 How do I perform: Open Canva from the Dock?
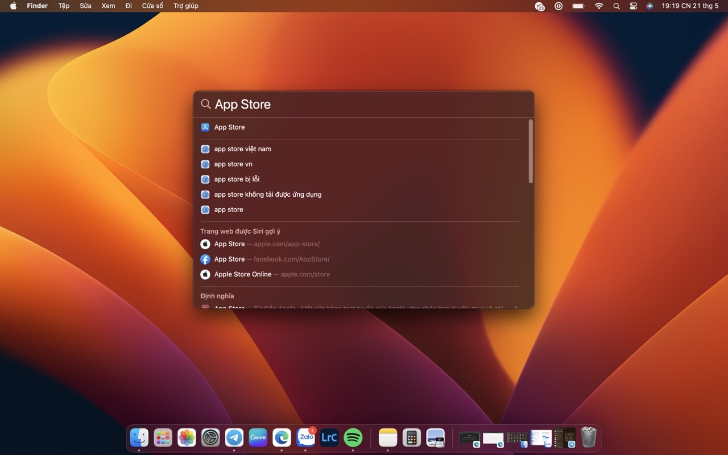coord(258,437)
